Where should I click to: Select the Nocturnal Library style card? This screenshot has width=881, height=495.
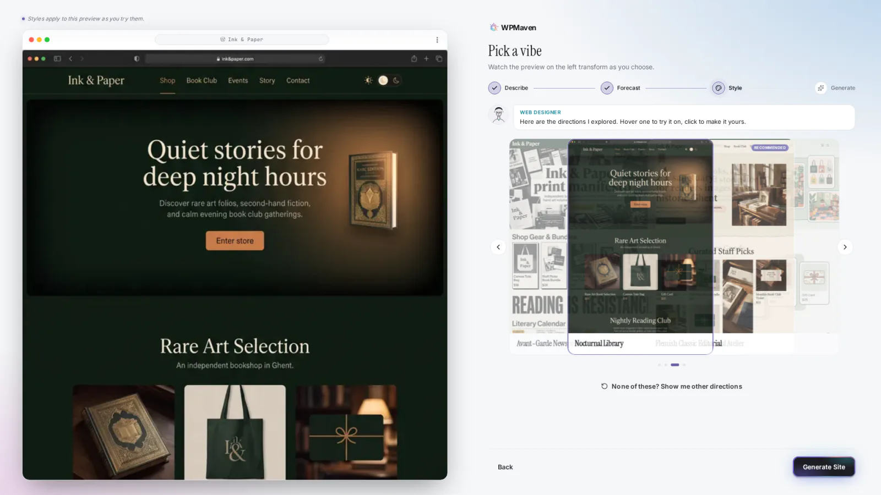pyautogui.click(x=640, y=247)
